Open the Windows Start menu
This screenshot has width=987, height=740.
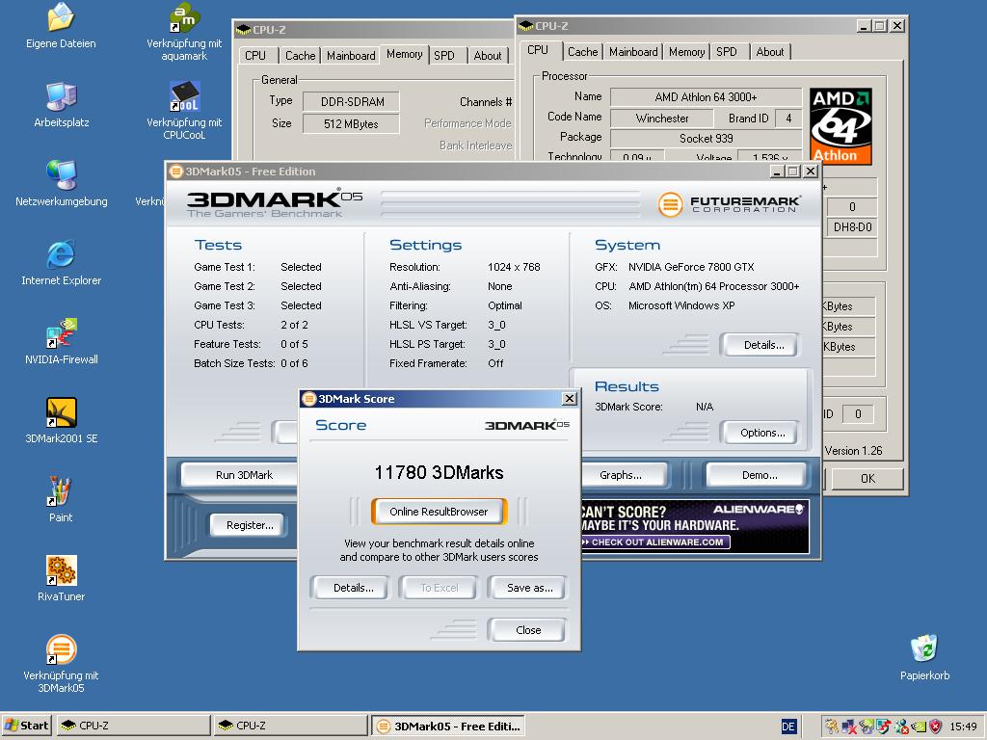click(26, 726)
